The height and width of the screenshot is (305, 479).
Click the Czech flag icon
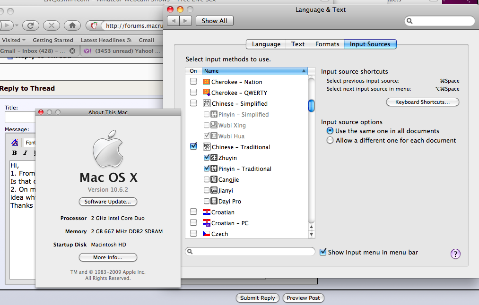pyautogui.click(x=207, y=234)
